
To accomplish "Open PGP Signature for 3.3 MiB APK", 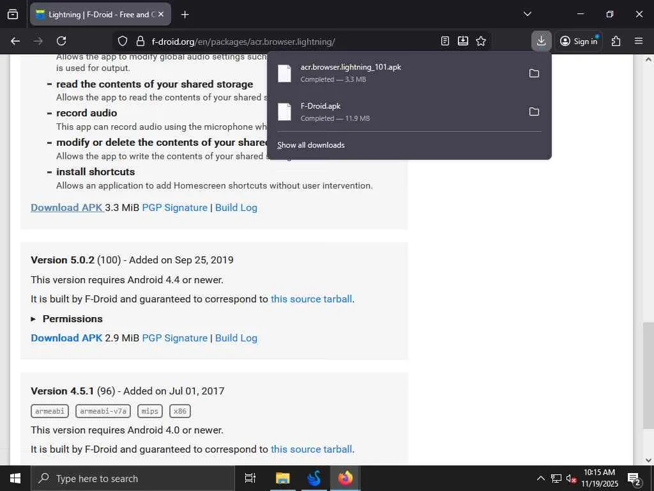I will tap(175, 208).
